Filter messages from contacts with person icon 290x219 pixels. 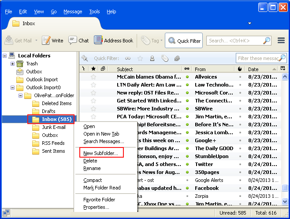tap(152, 58)
